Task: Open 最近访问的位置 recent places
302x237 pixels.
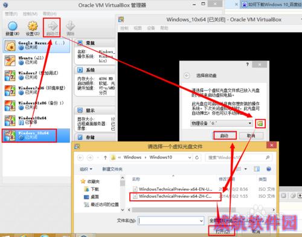Action: (101, 204)
